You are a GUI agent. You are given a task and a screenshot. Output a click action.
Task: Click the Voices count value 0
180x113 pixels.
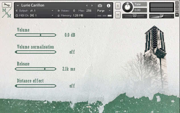[x=74, y=11]
